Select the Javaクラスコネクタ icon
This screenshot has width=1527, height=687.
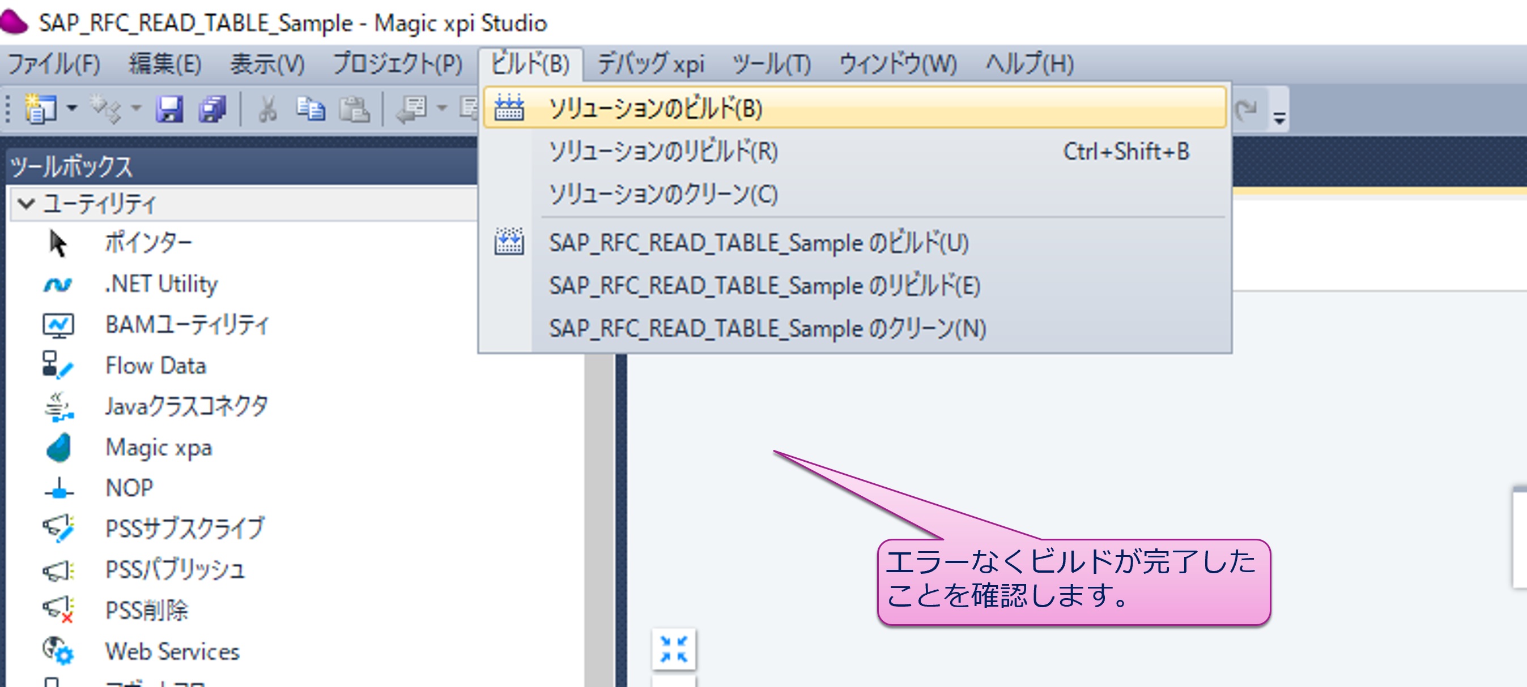(58, 407)
